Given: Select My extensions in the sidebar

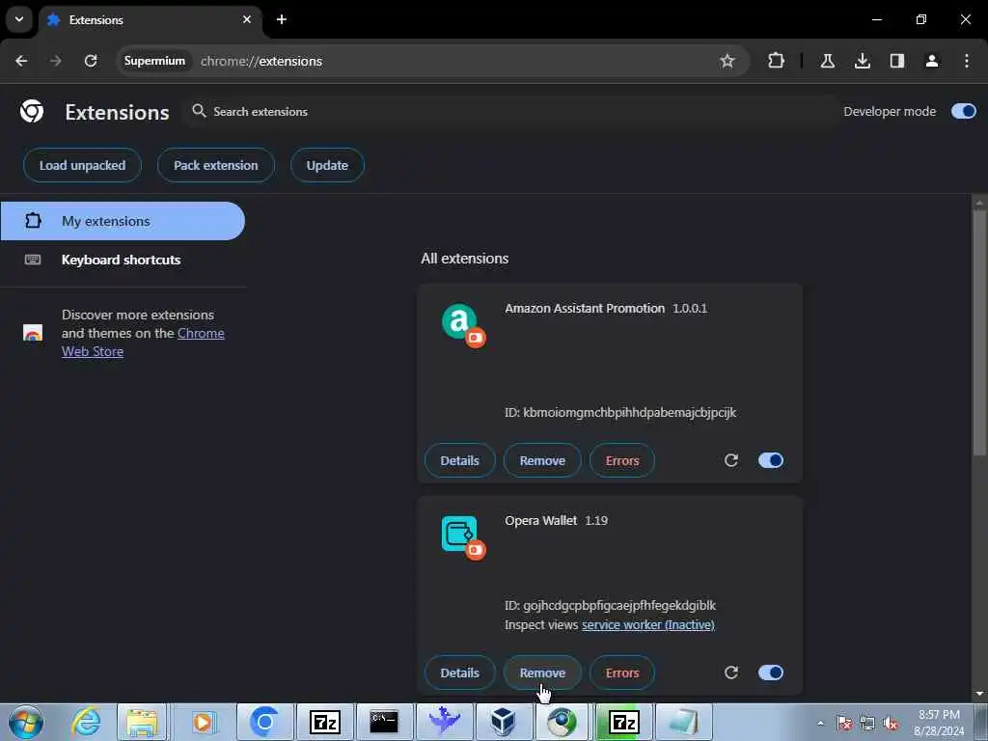Looking at the screenshot, I should [x=123, y=221].
